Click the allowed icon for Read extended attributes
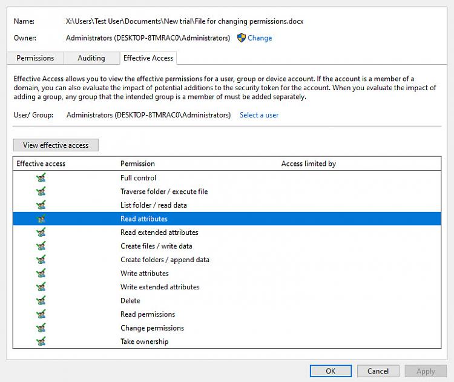Image resolution: width=454 pixels, height=382 pixels. [x=41, y=232]
